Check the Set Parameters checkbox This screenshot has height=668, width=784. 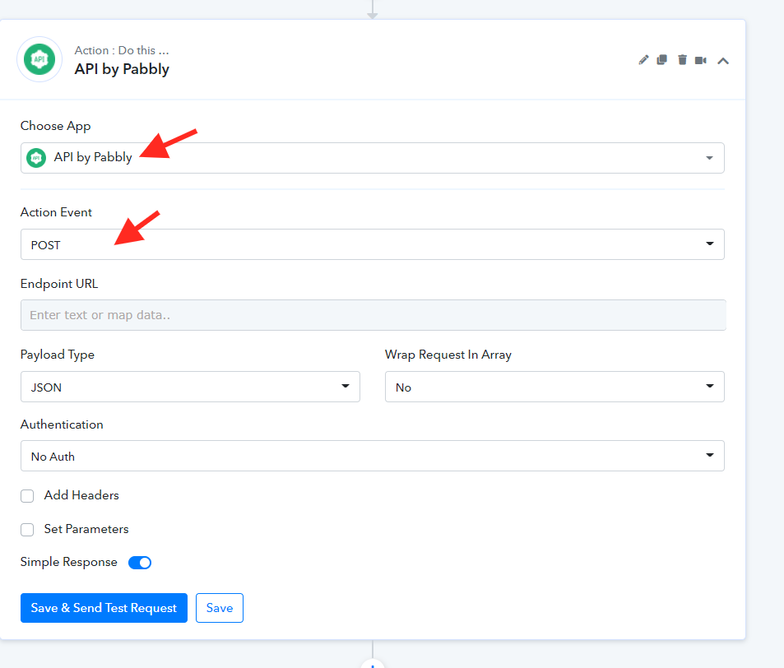click(x=27, y=530)
